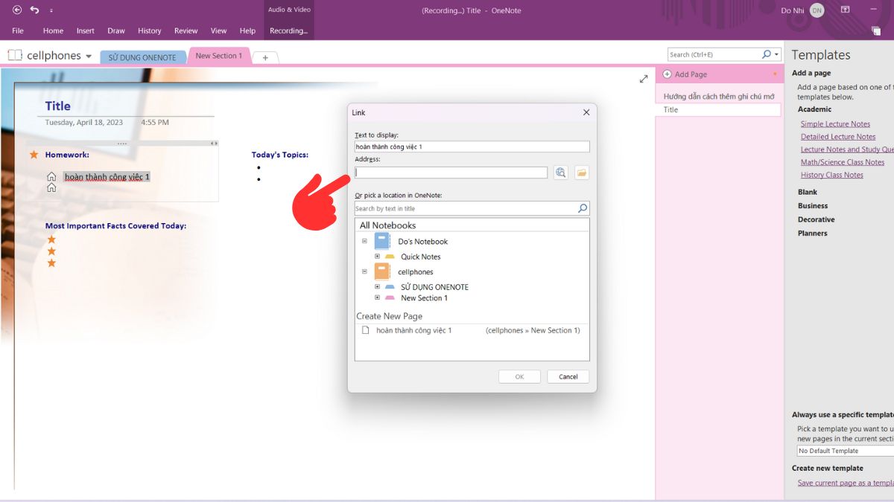894x502 pixels.
Task: Select SỬ DỤNG ONENOTE in Link tree
Action: (434, 287)
